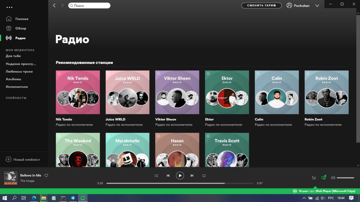Screen dimensions: 360x202
Task: Open the Travis Scott radio cover
Action: click(227, 150)
